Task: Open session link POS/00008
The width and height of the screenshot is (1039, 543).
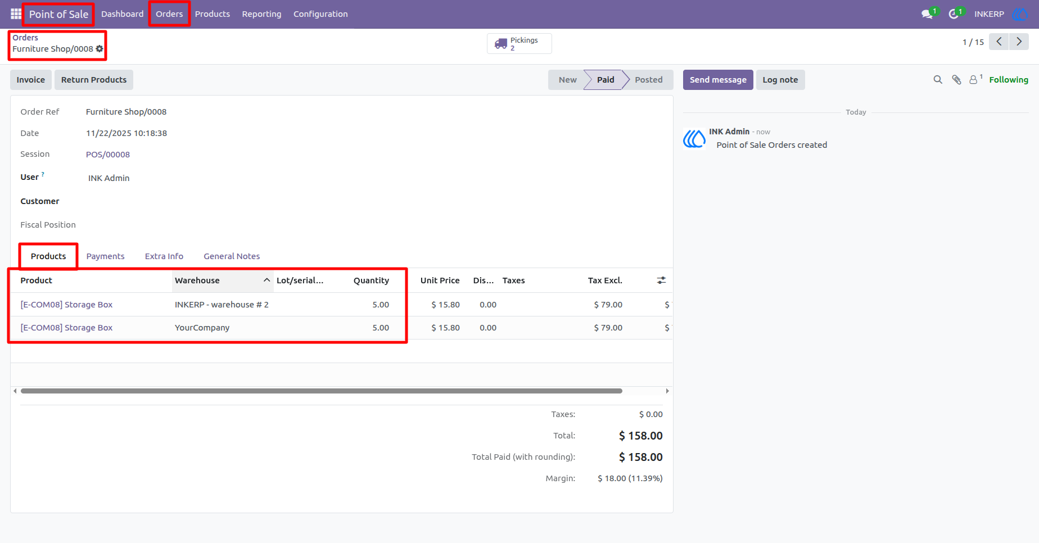Action: coord(108,155)
